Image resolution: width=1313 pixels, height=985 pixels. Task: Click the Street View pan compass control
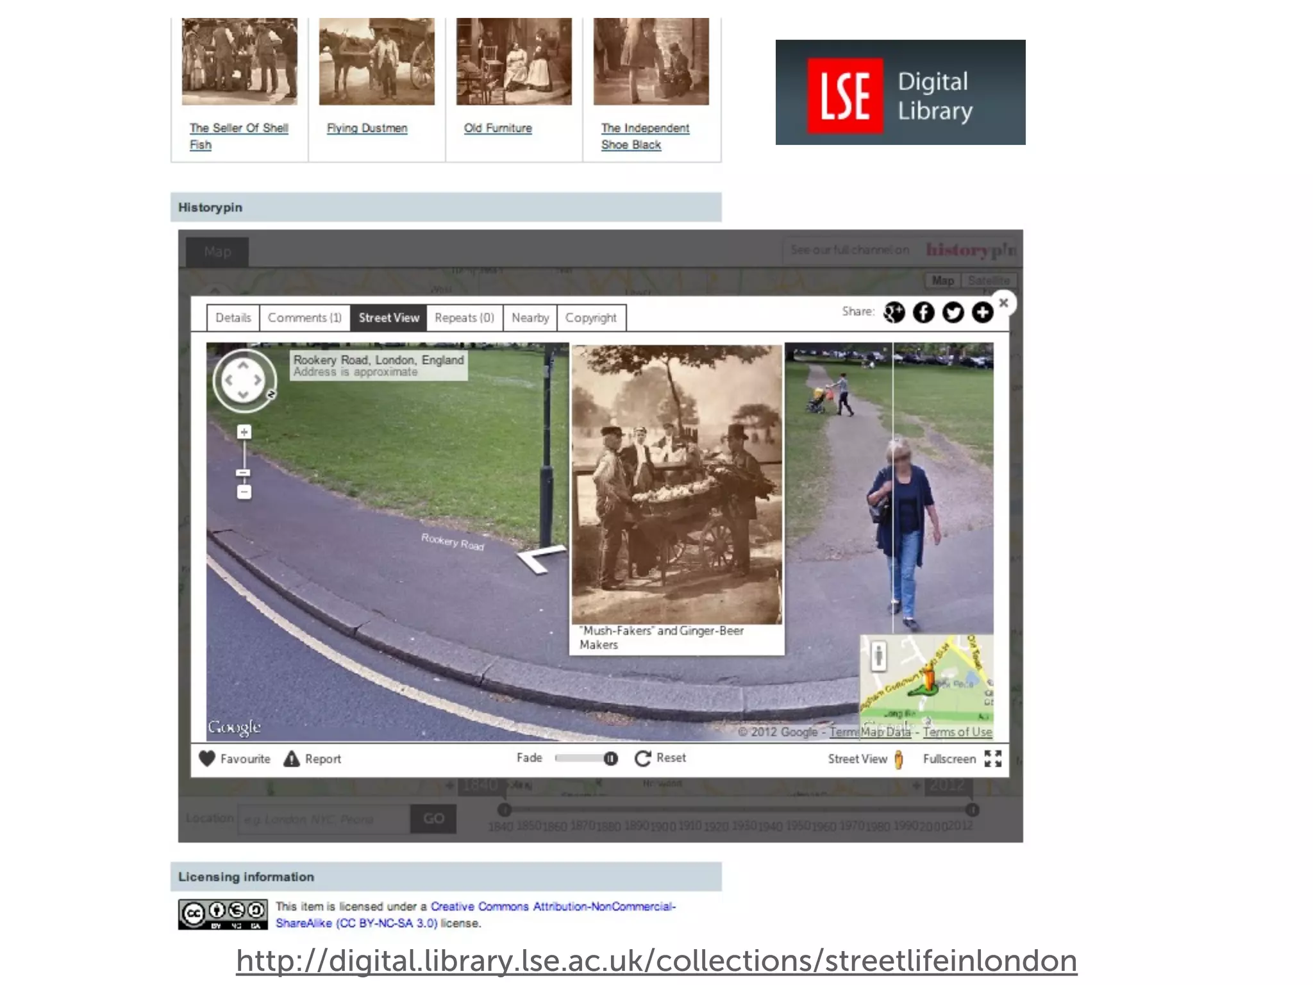click(x=244, y=380)
